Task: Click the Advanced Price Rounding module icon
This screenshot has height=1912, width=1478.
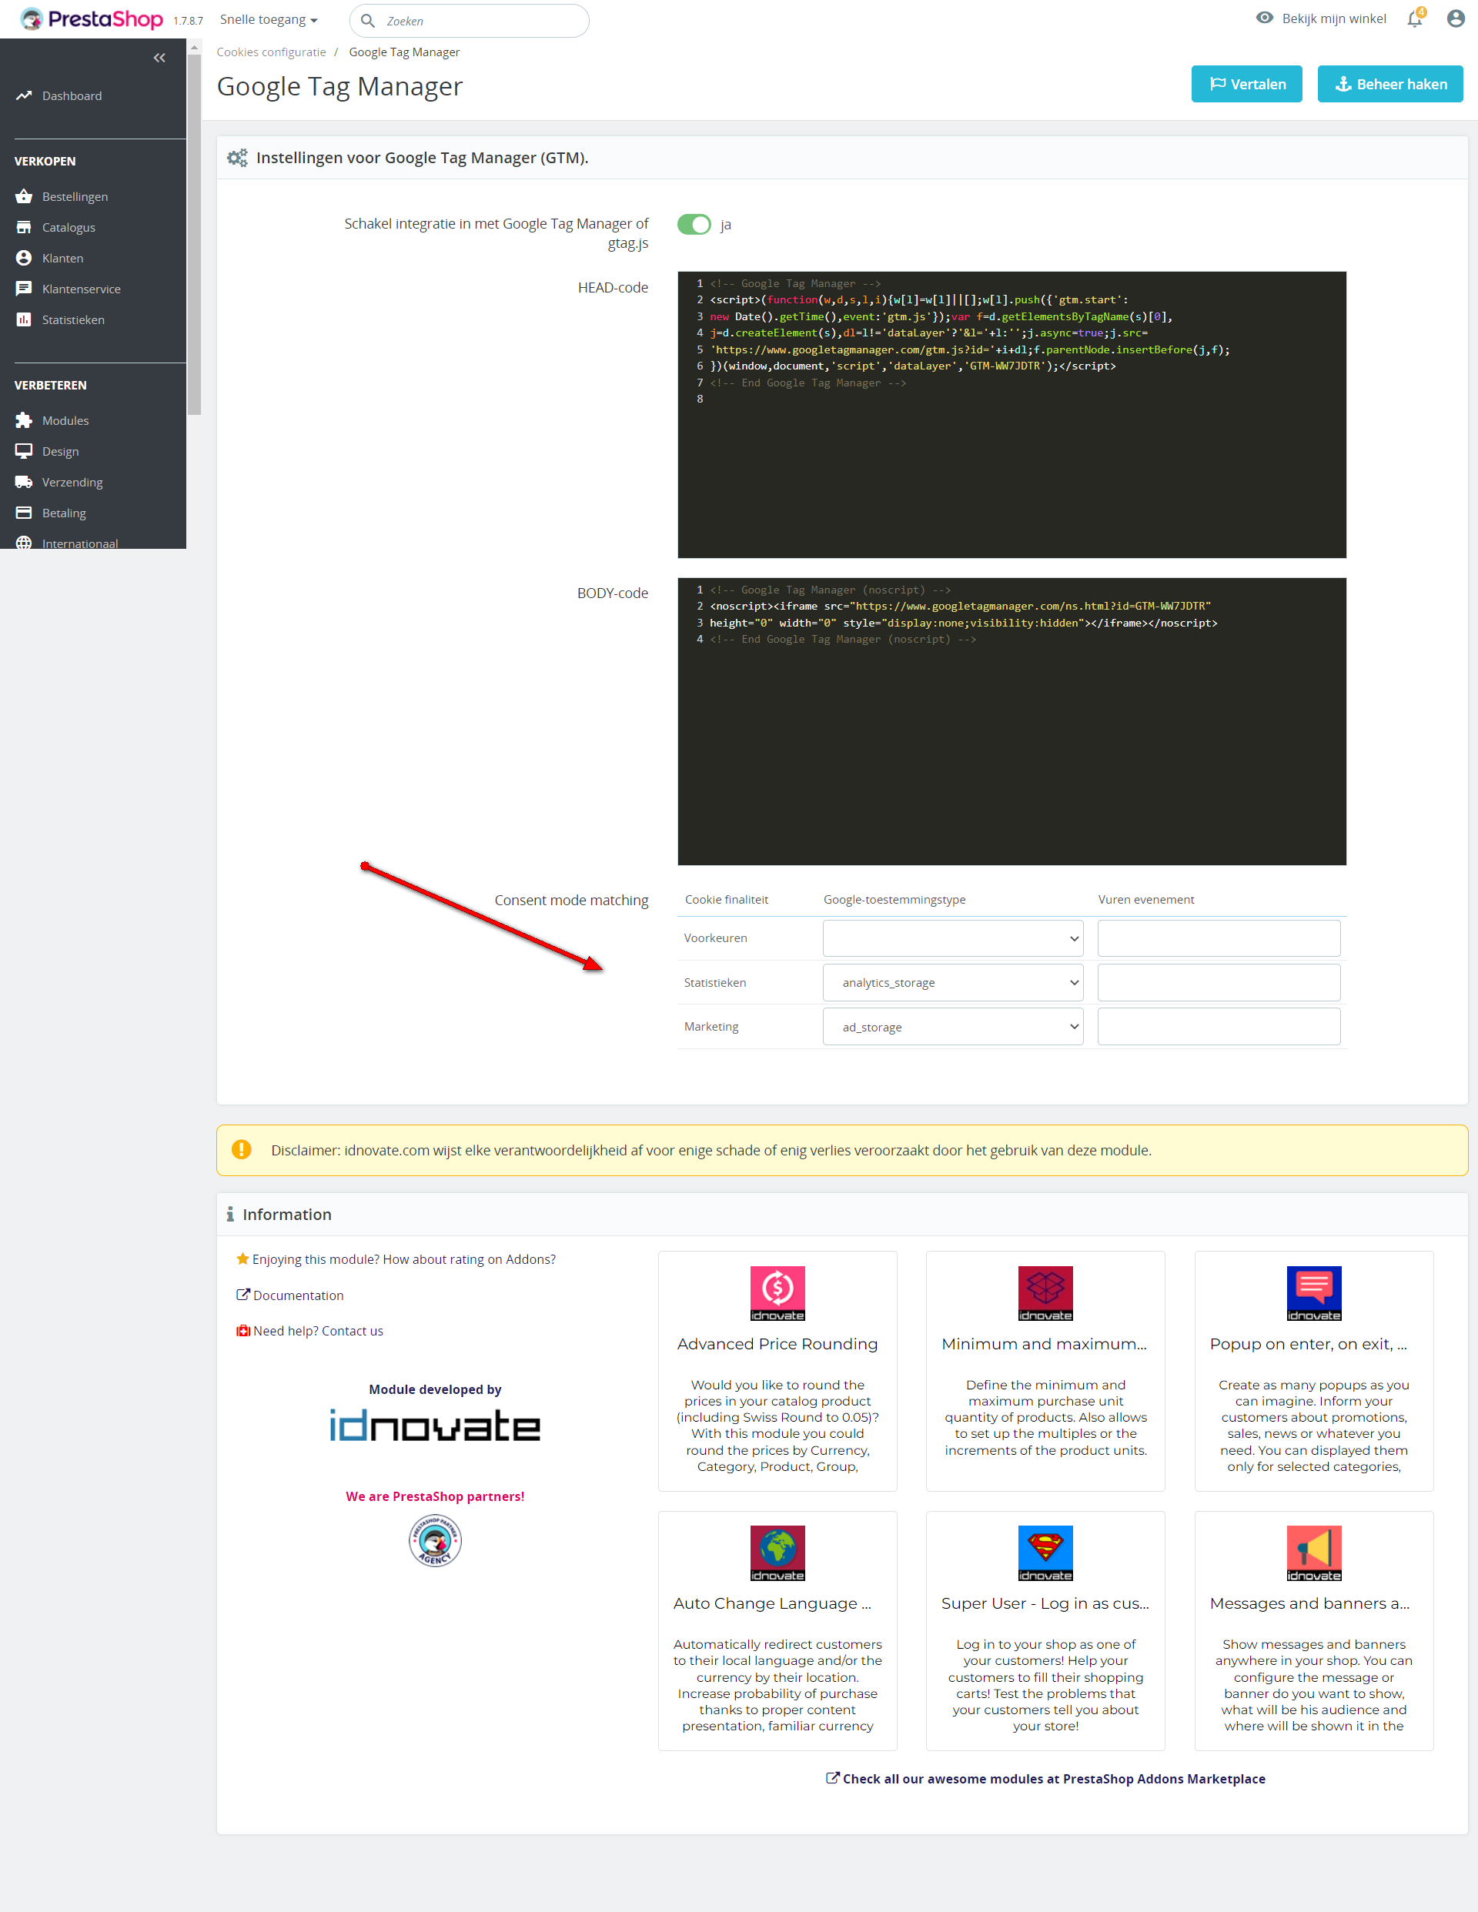Action: tap(777, 1292)
